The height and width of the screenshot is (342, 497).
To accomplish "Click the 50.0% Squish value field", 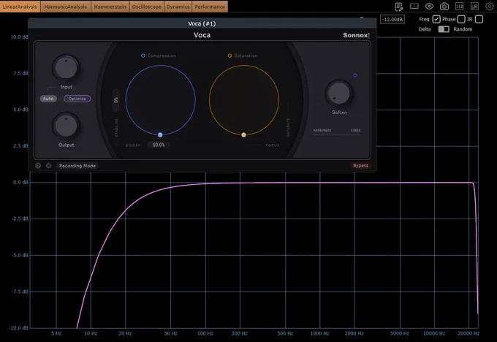I will tap(159, 145).
